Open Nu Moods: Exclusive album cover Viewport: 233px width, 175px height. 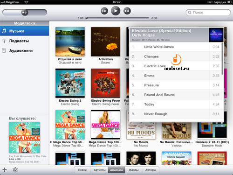(177, 131)
